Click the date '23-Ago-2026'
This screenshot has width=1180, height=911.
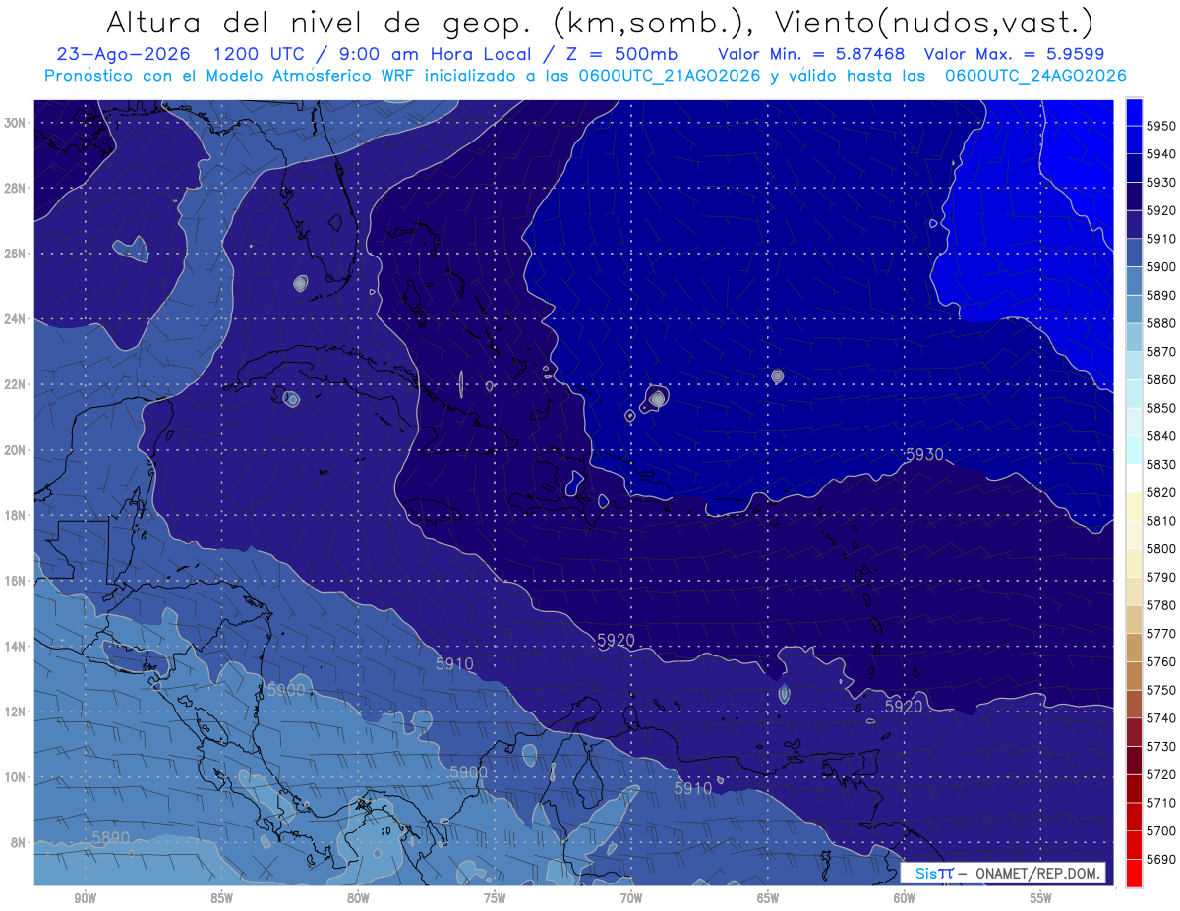pyautogui.click(x=123, y=54)
